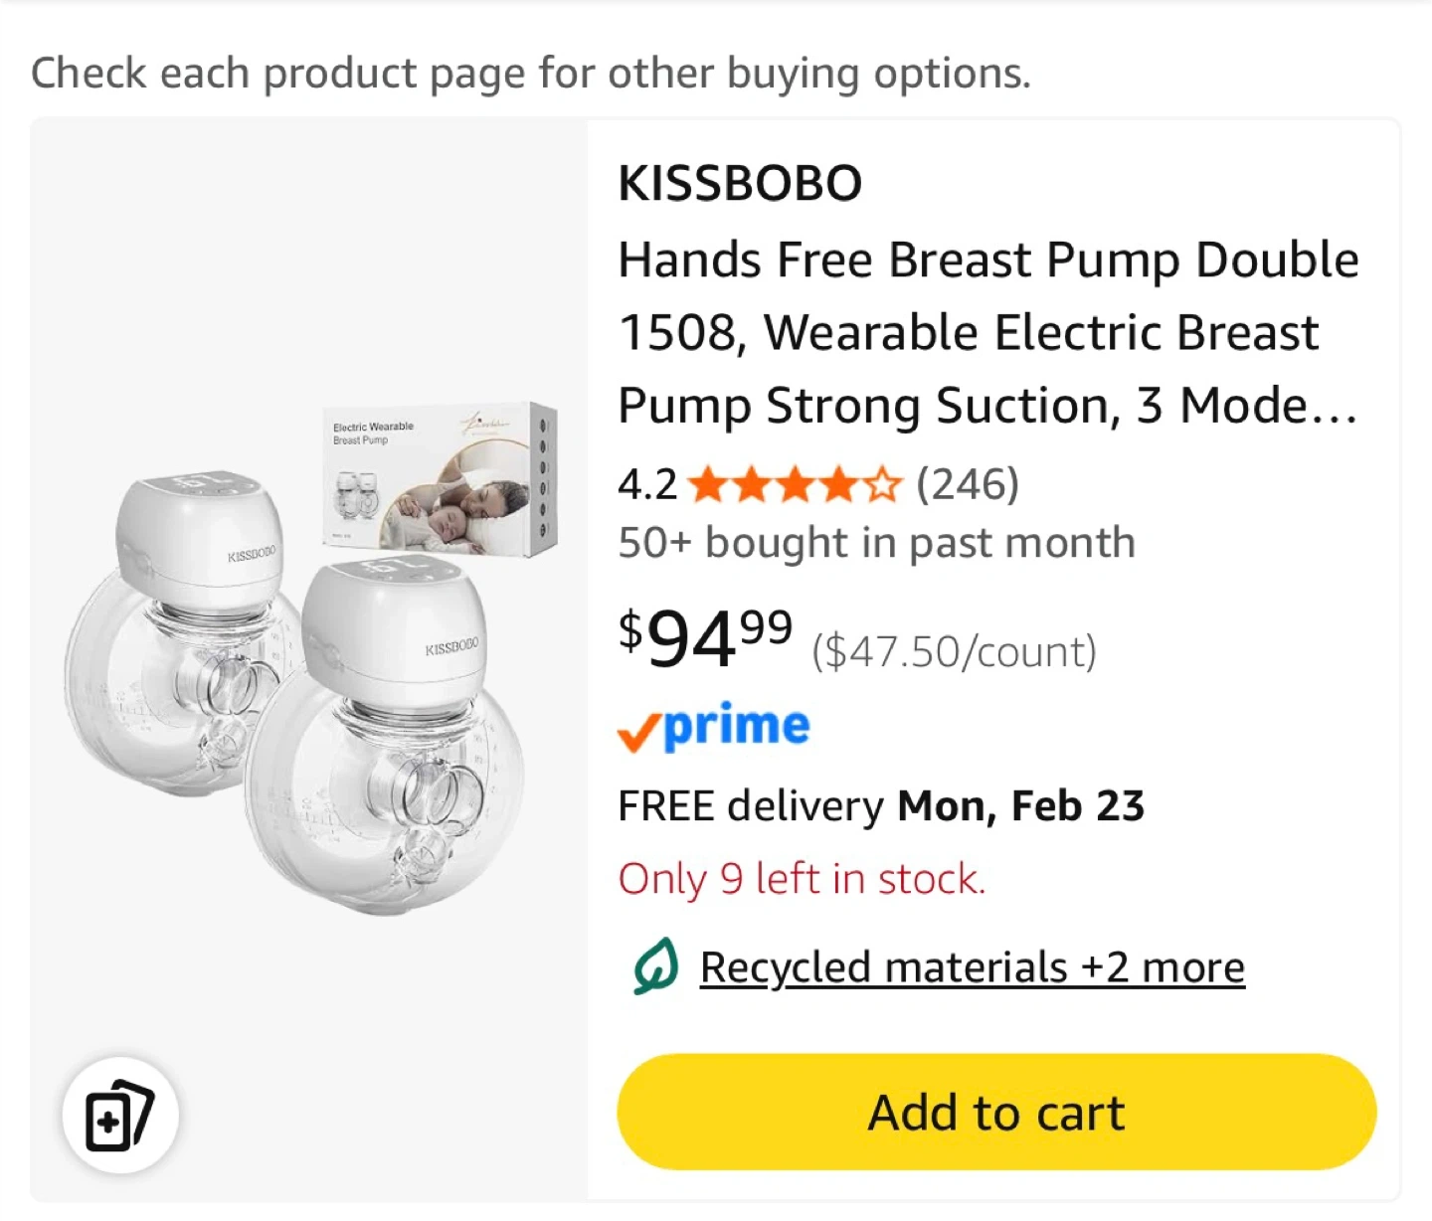
Task: Click the product box in the photo
Action: point(440,475)
